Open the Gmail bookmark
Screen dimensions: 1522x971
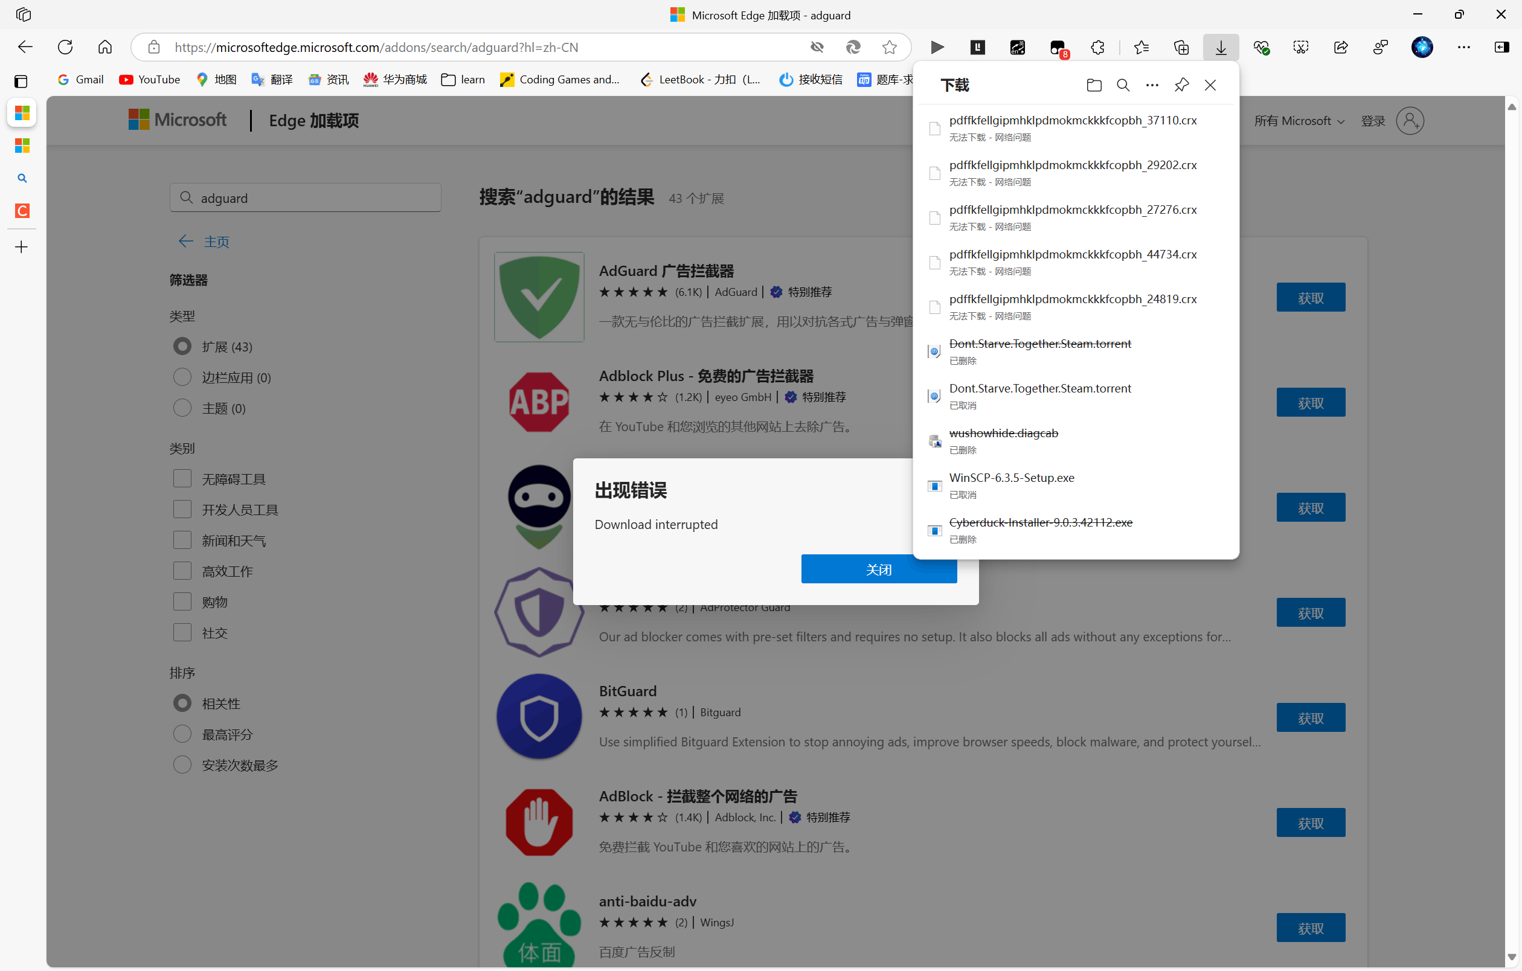click(x=80, y=80)
